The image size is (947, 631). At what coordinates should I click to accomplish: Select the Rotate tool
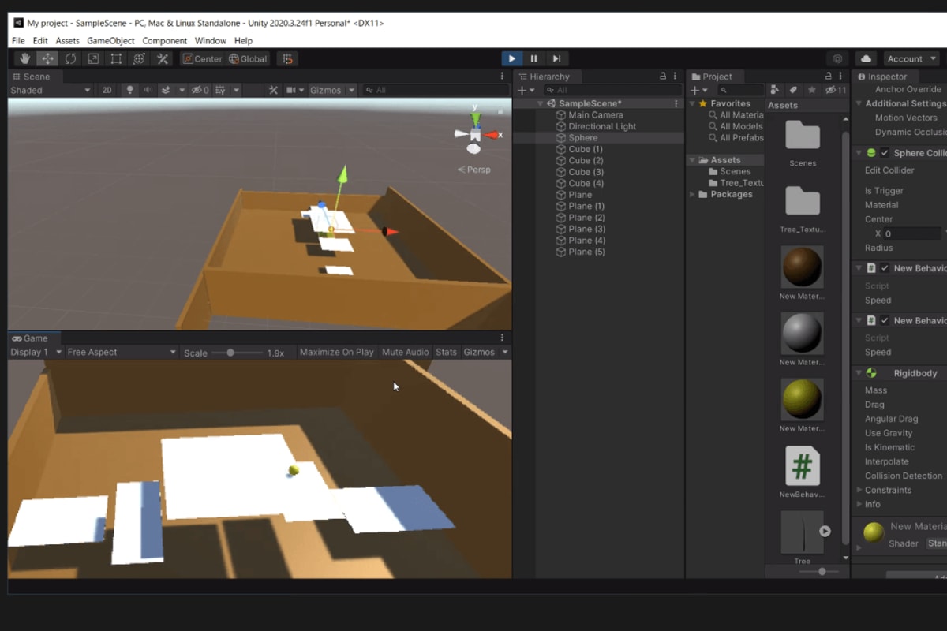click(x=71, y=59)
